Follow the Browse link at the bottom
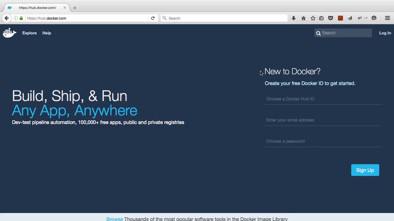This screenshot has width=394, height=221. point(115,219)
